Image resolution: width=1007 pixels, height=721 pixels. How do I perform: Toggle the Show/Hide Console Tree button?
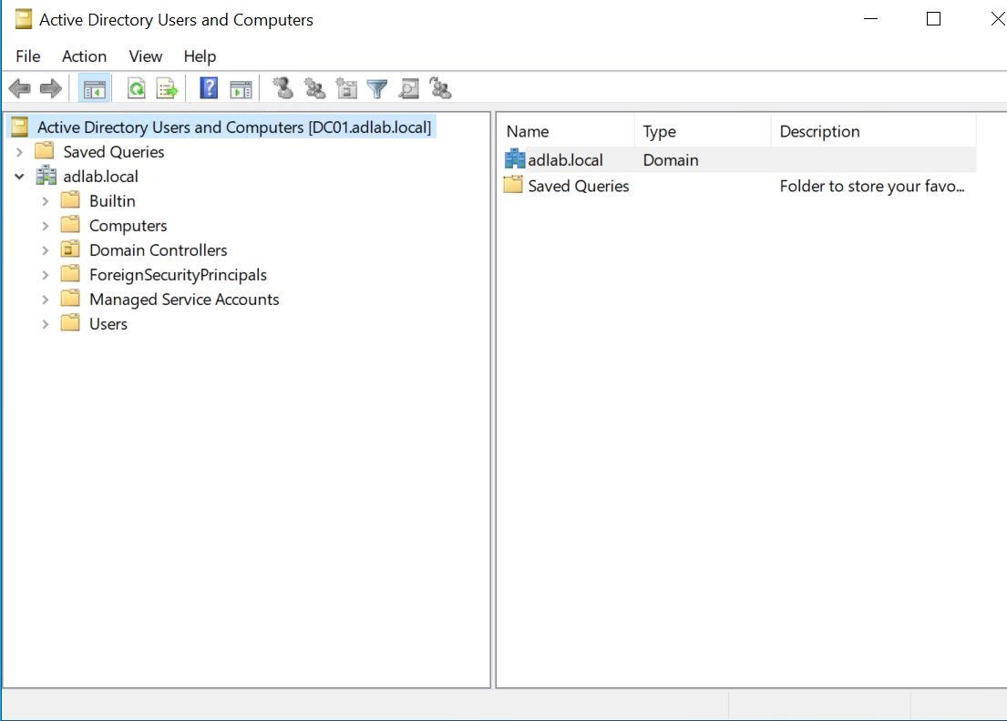pyautogui.click(x=94, y=88)
